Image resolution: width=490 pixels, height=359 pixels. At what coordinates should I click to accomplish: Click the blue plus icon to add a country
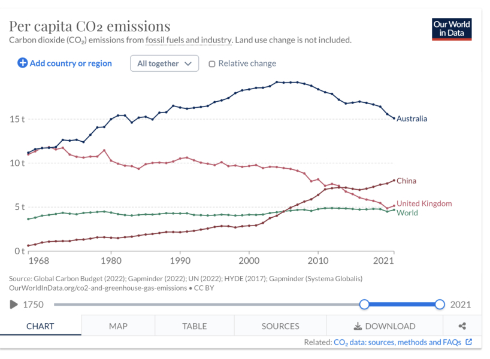pyautogui.click(x=22, y=63)
